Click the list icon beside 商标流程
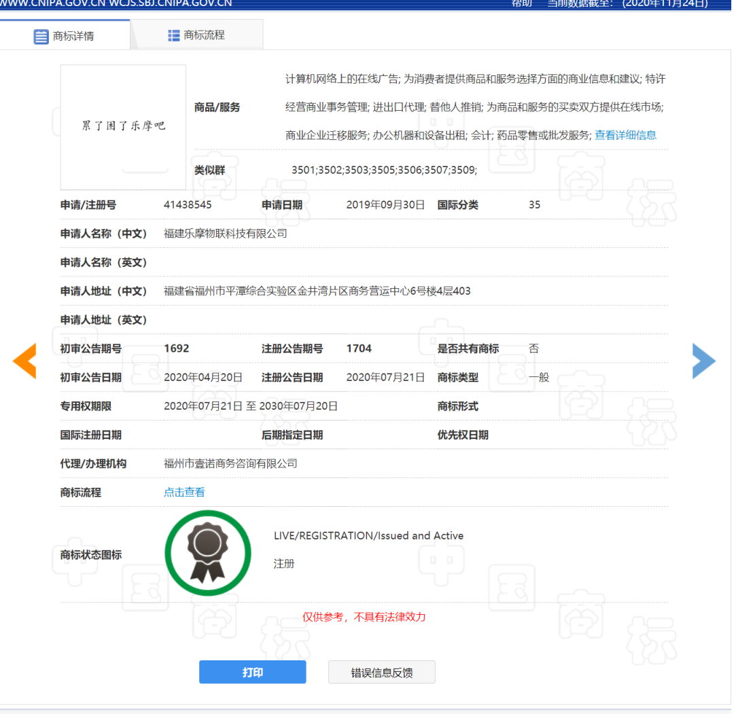 [x=174, y=35]
